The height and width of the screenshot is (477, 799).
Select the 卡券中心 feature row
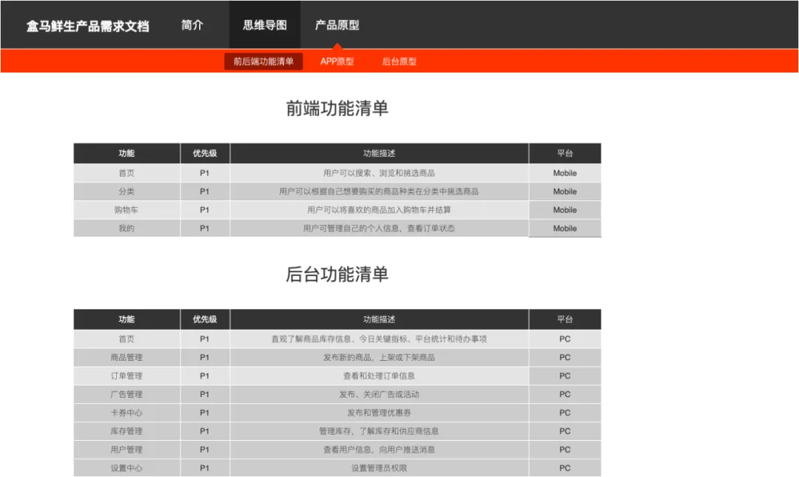click(126, 412)
